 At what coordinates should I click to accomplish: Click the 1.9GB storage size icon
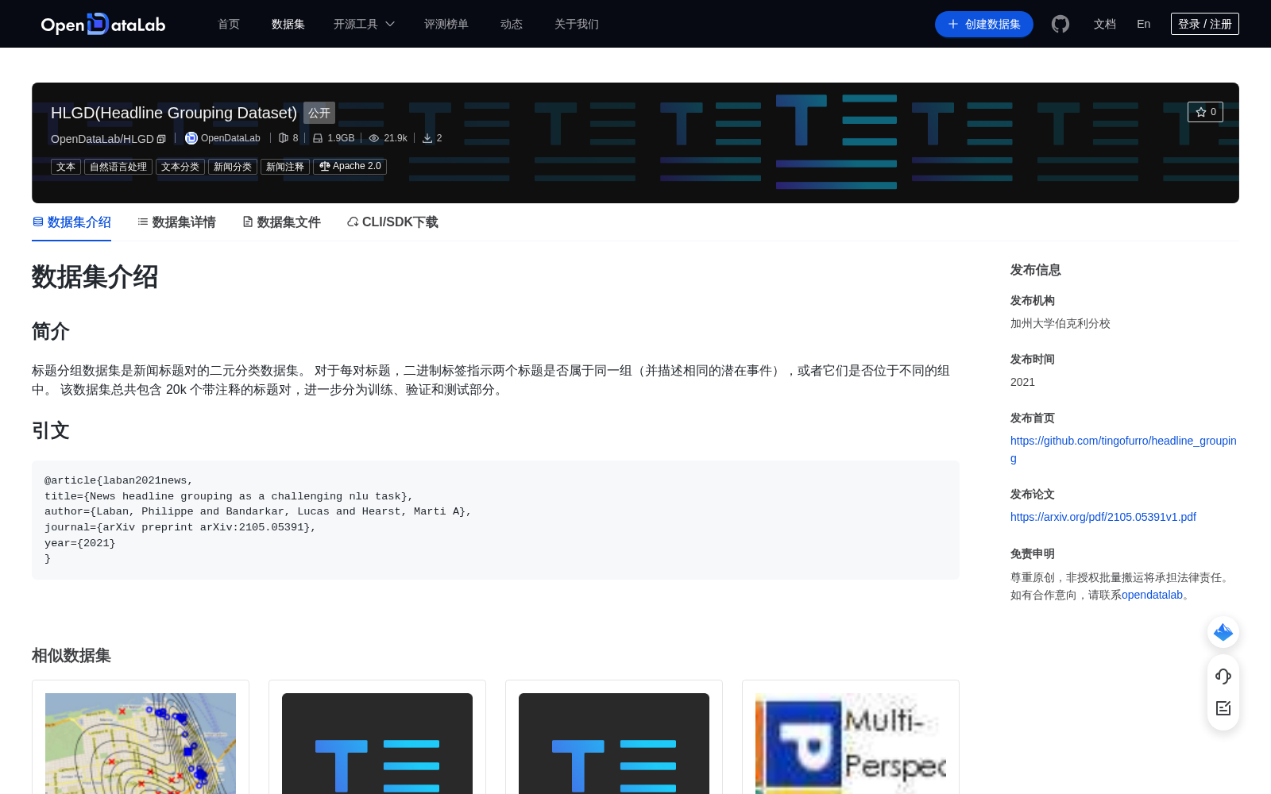point(318,138)
